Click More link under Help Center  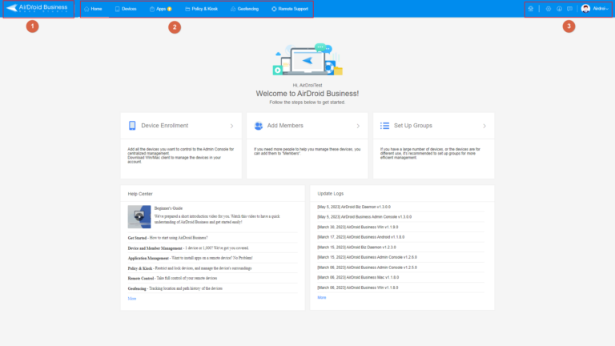[x=131, y=298]
